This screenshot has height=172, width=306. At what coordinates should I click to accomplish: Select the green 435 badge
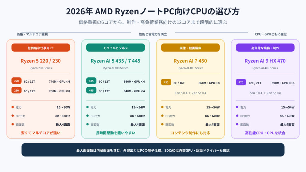tap(91, 81)
